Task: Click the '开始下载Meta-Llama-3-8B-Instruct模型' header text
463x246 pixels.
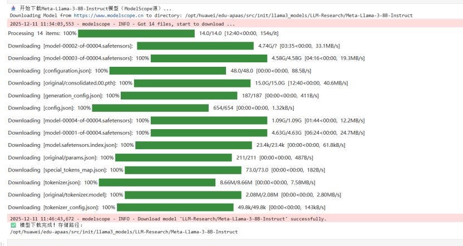Action: [x=95, y=8]
